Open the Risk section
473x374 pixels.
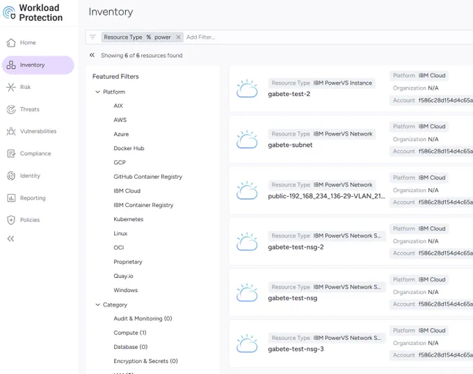point(25,87)
